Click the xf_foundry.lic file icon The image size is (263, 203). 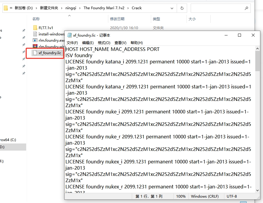point(35,53)
